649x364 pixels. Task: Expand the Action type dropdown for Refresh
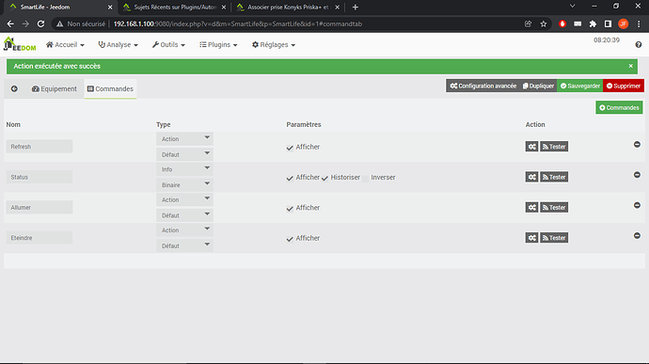(184, 138)
